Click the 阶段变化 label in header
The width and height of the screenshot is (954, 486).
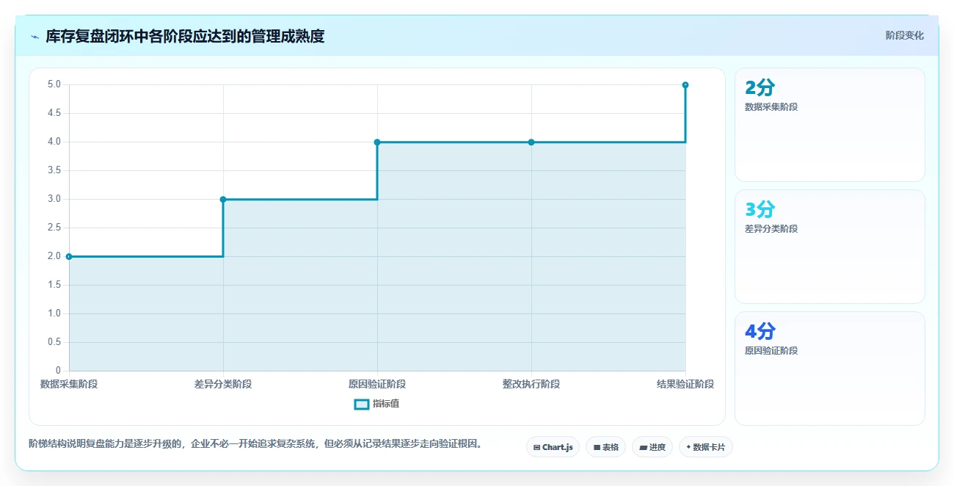coord(905,35)
